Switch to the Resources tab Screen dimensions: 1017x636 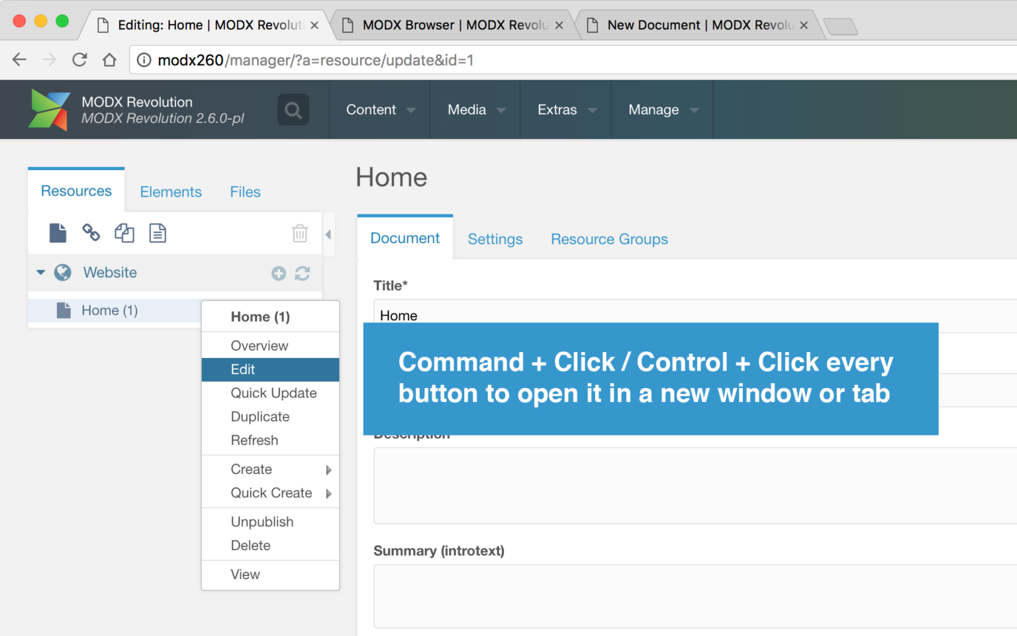pos(76,191)
